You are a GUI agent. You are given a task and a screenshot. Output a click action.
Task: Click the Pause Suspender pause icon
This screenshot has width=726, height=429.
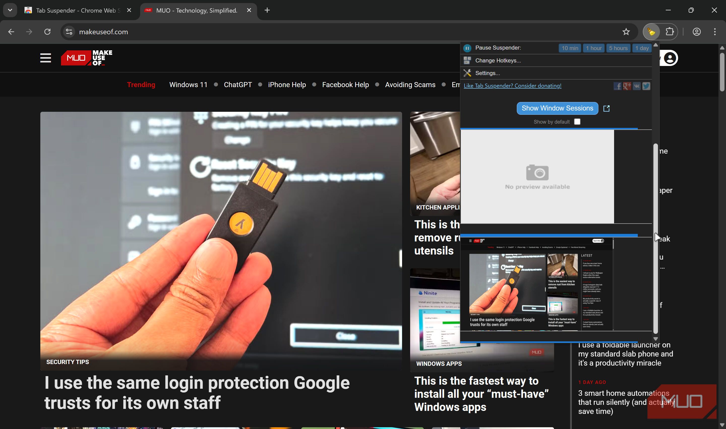tap(467, 48)
